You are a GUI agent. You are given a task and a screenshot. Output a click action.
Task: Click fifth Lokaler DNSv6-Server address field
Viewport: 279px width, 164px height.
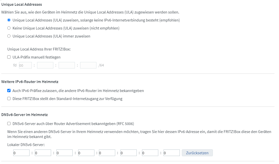pyautogui.click(x=107, y=153)
